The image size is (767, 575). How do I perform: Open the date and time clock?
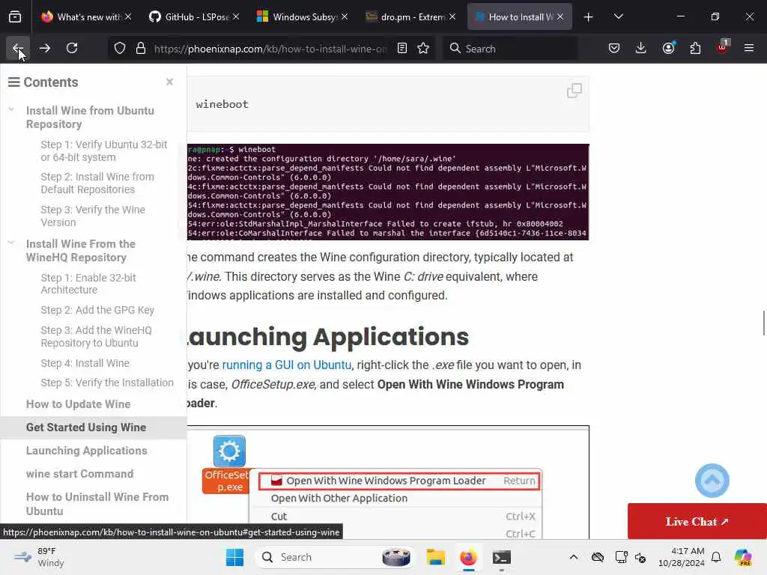pos(681,557)
